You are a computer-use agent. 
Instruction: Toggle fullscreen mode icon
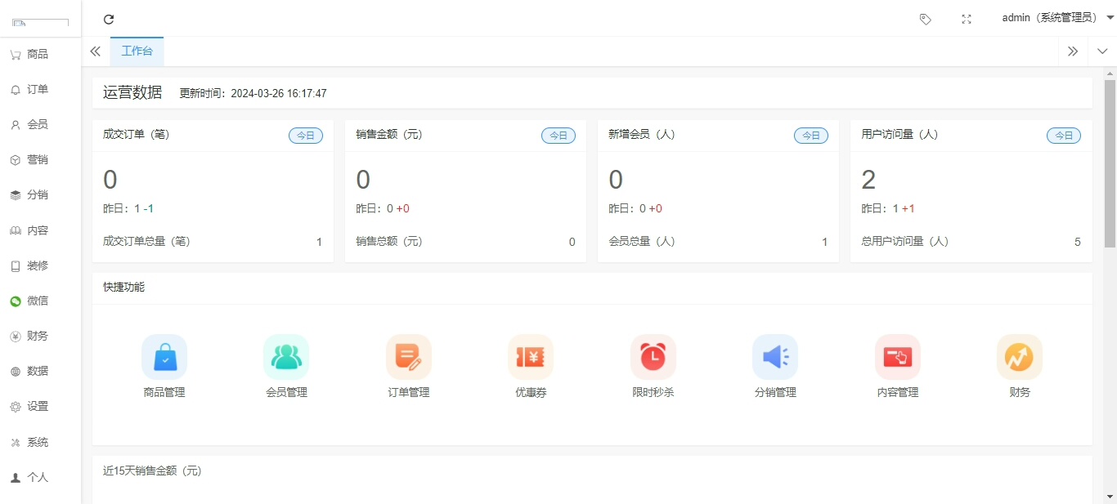pyautogui.click(x=967, y=19)
